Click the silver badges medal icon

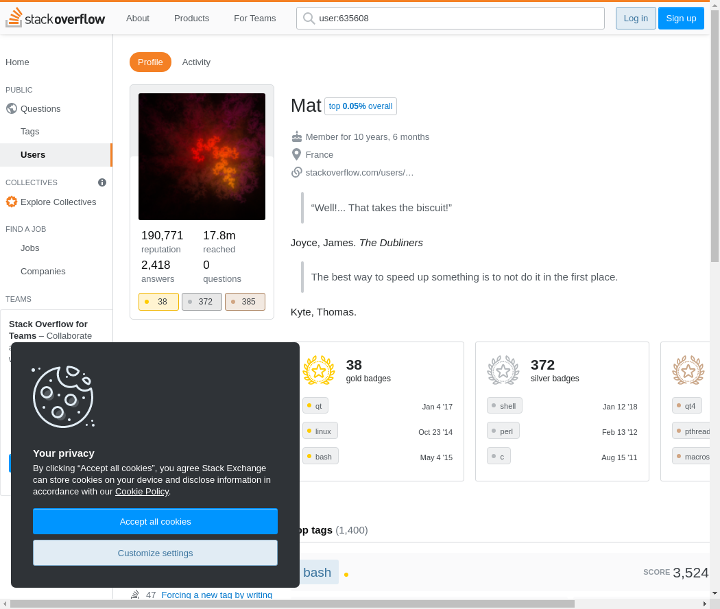click(x=503, y=370)
